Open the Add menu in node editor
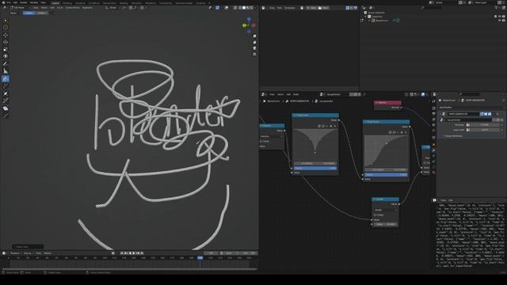This screenshot has width=507, height=285. click(x=288, y=94)
